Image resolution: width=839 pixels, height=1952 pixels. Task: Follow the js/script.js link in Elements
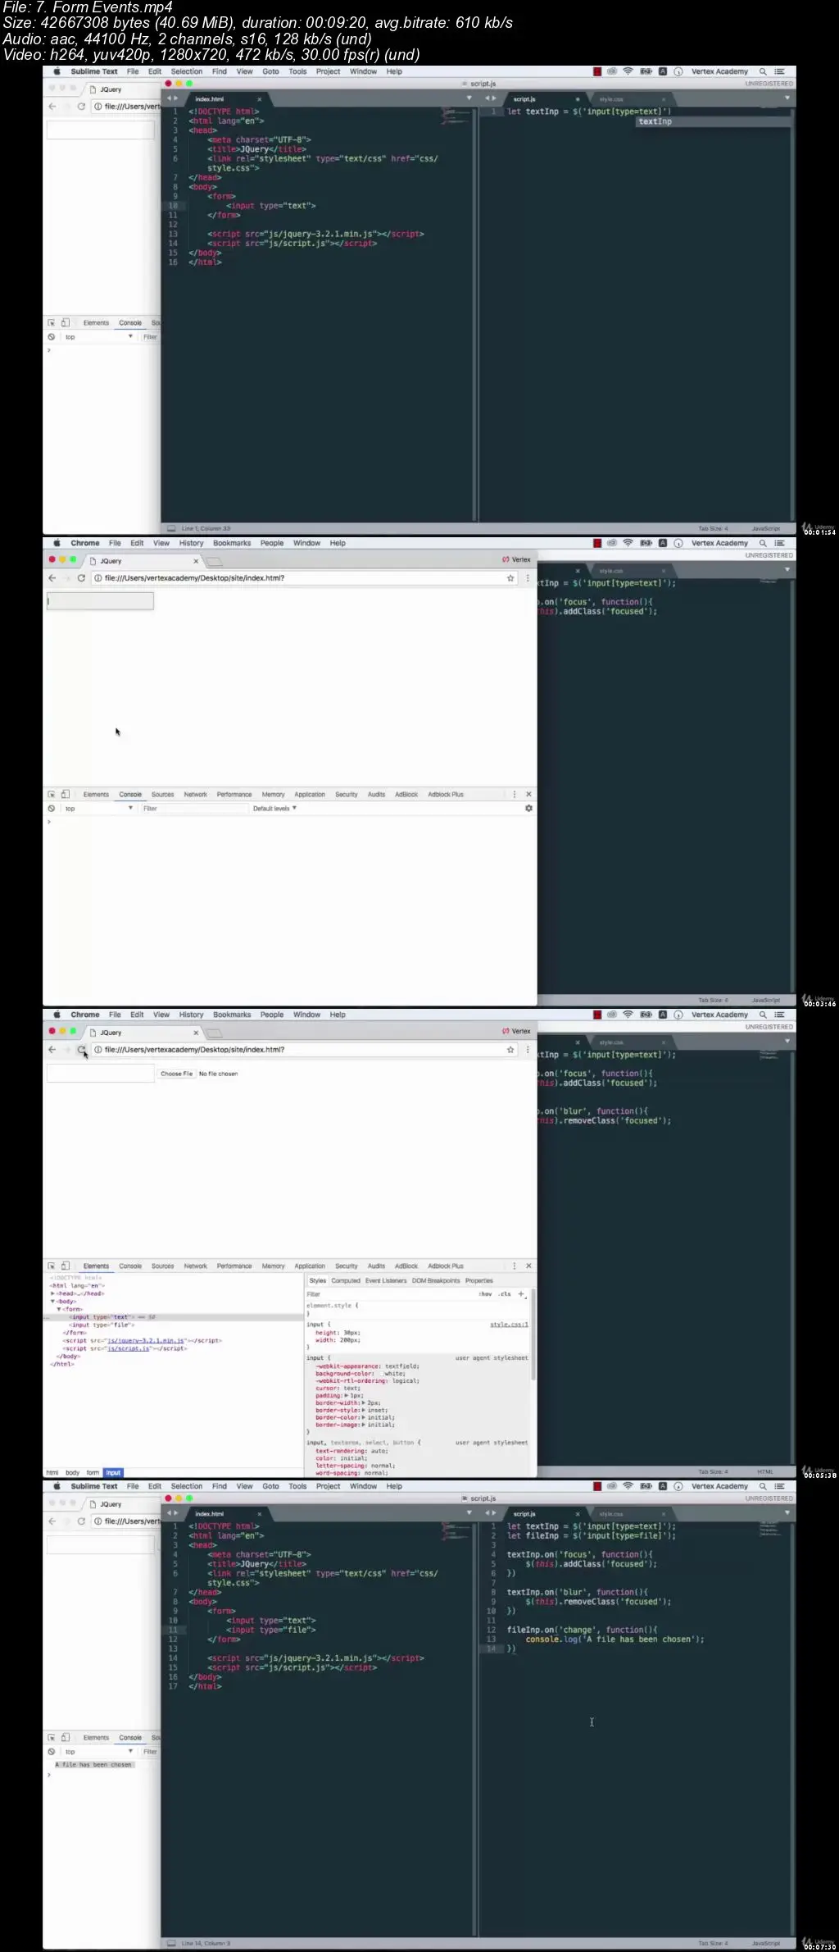[x=129, y=1348]
